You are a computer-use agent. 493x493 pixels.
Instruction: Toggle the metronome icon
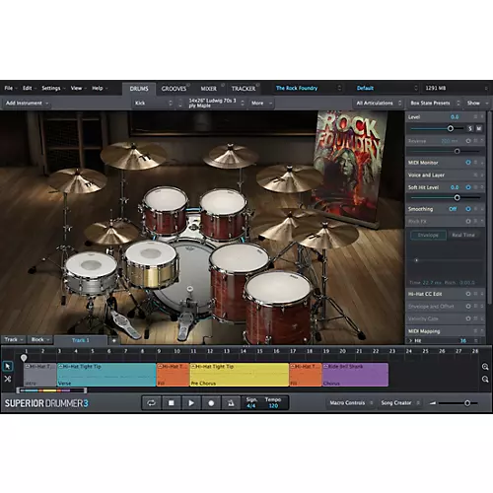pyautogui.click(x=231, y=403)
